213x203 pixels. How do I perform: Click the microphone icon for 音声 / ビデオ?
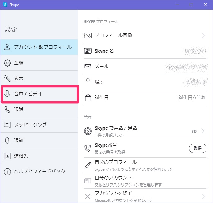coord(7,94)
